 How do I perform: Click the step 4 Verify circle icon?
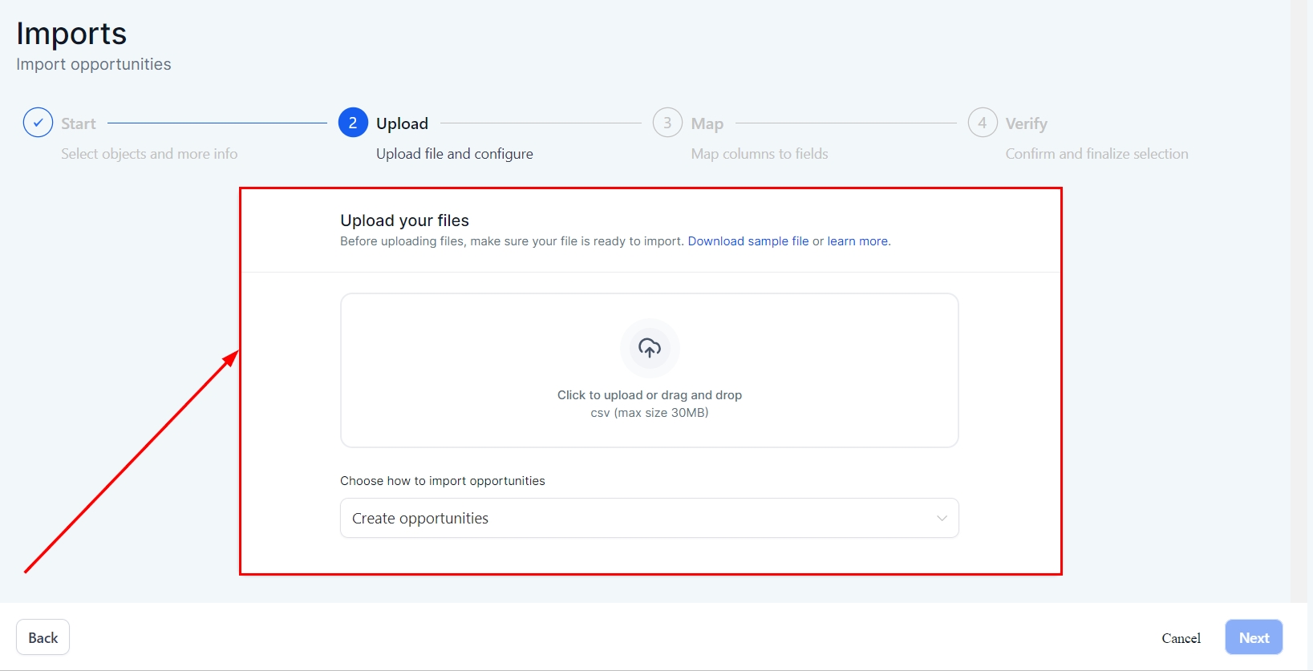[982, 123]
